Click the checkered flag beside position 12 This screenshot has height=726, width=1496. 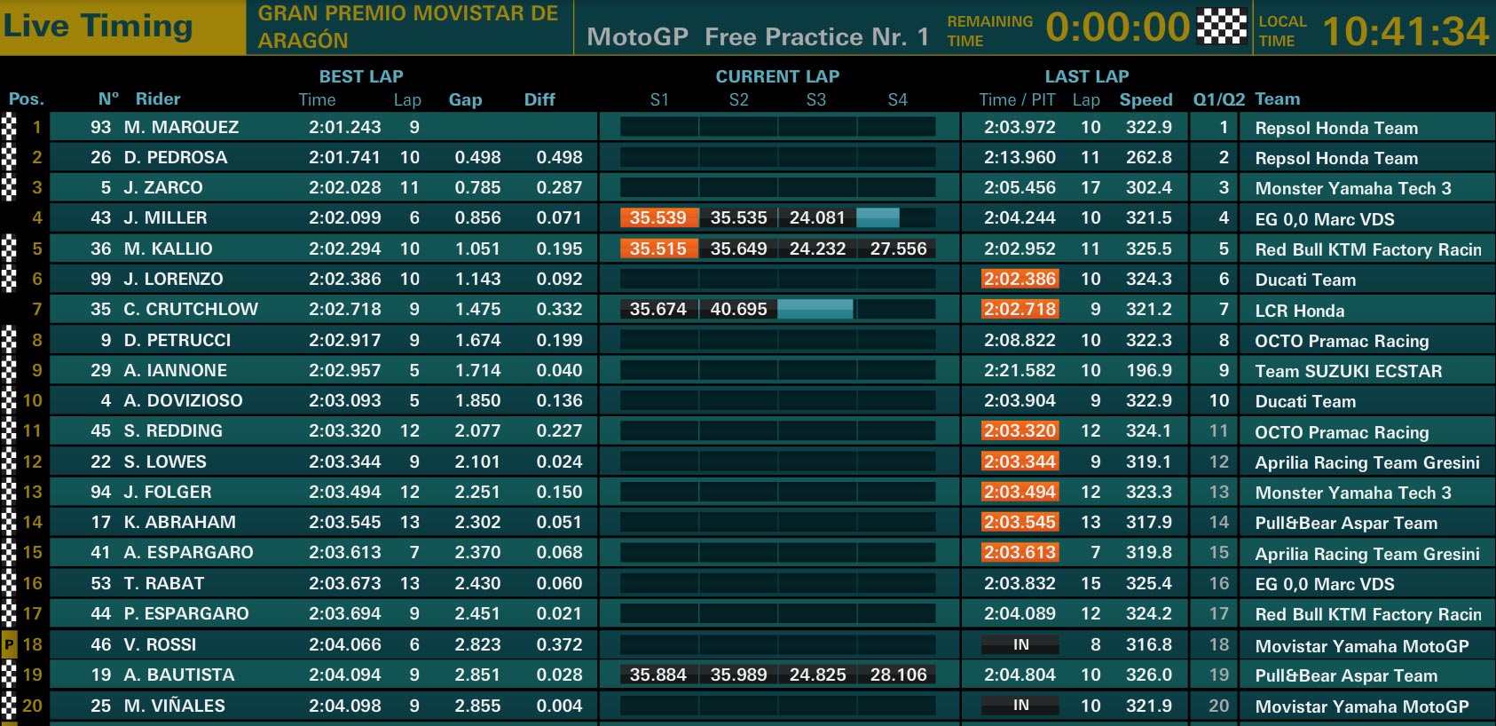pyautogui.click(x=9, y=462)
